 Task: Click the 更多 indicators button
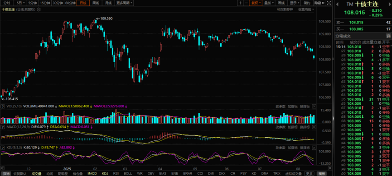pos(310,173)
